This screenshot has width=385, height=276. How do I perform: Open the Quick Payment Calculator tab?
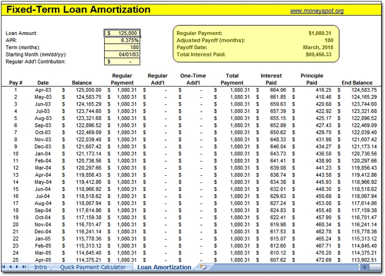pos(92,267)
